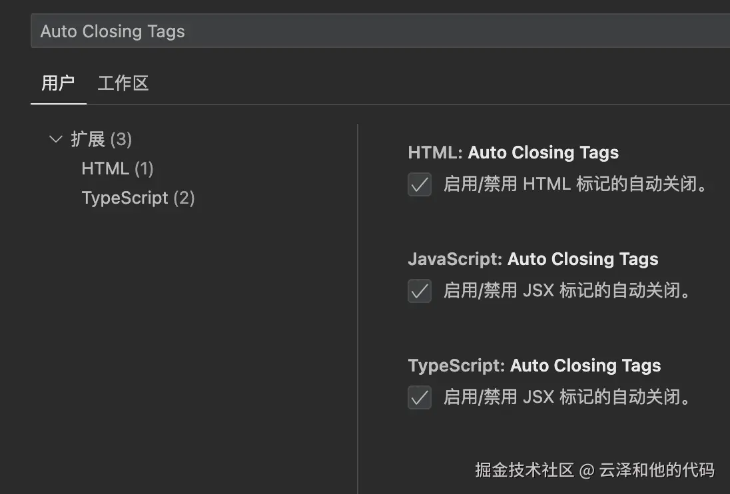This screenshot has height=494, width=730.
Task: Switch to the 工作区 settings tab
Action: (x=123, y=84)
